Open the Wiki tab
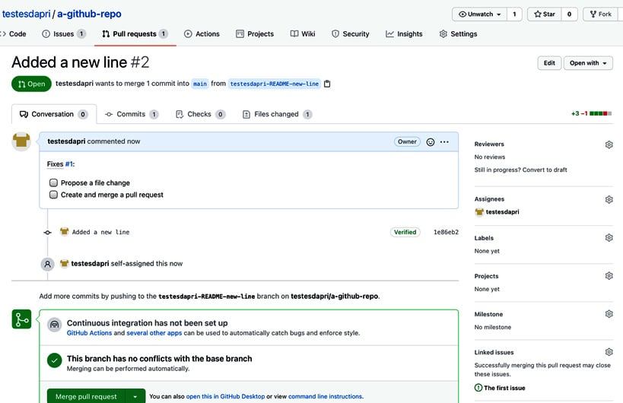The height and width of the screenshot is (403, 623). pyautogui.click(x=303, y=34)
